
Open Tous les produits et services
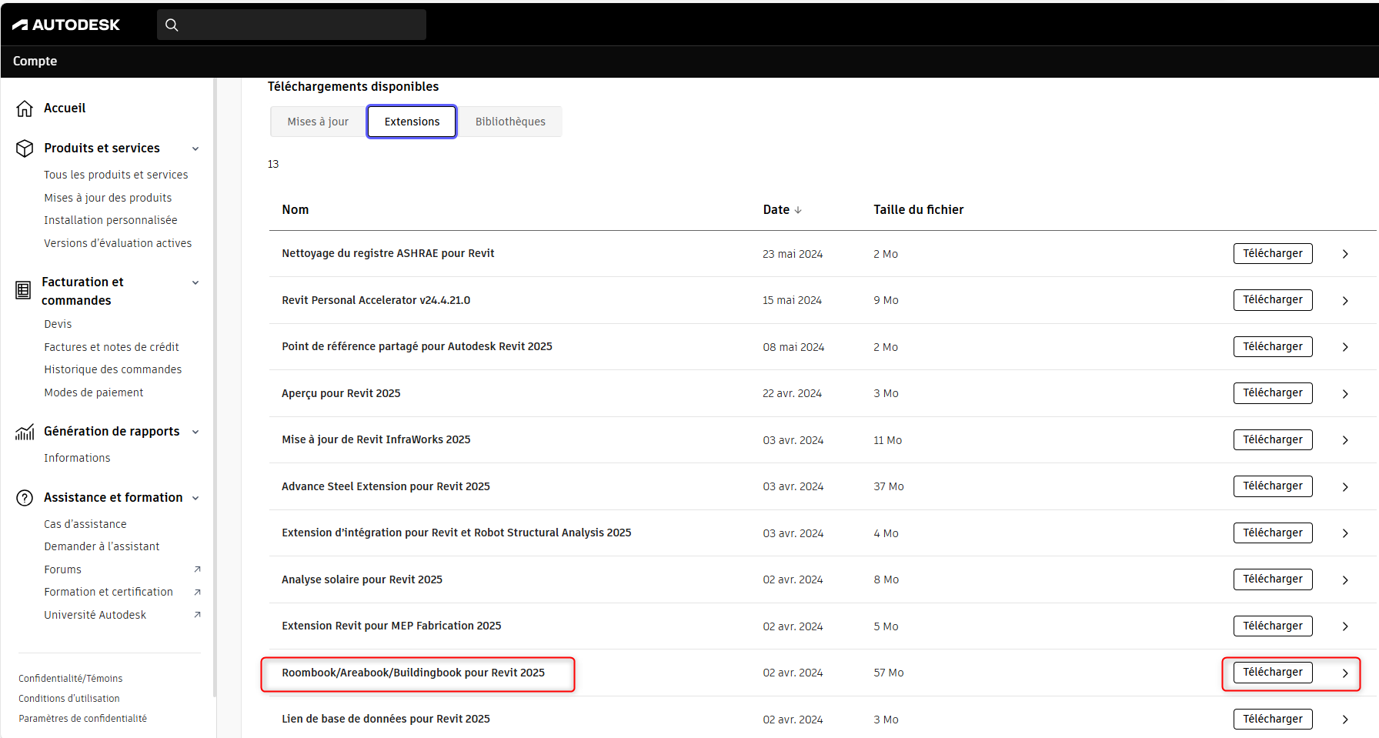coord(116,175)
